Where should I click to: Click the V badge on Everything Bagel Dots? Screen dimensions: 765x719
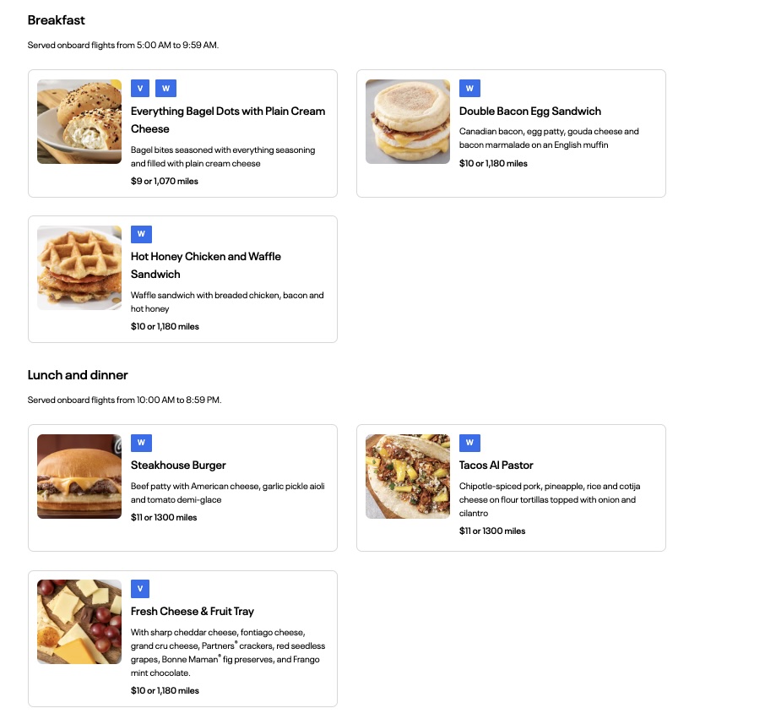click(141, 88)
